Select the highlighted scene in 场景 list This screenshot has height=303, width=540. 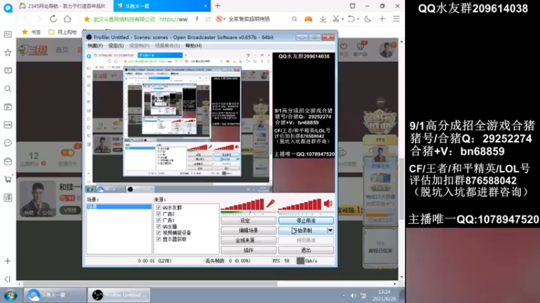pos(119,207)
